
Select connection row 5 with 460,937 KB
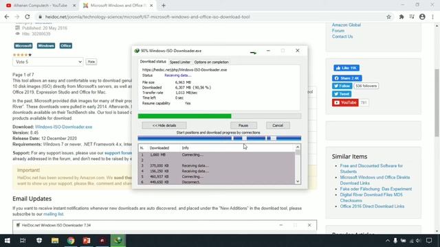(x=217, y=176)
